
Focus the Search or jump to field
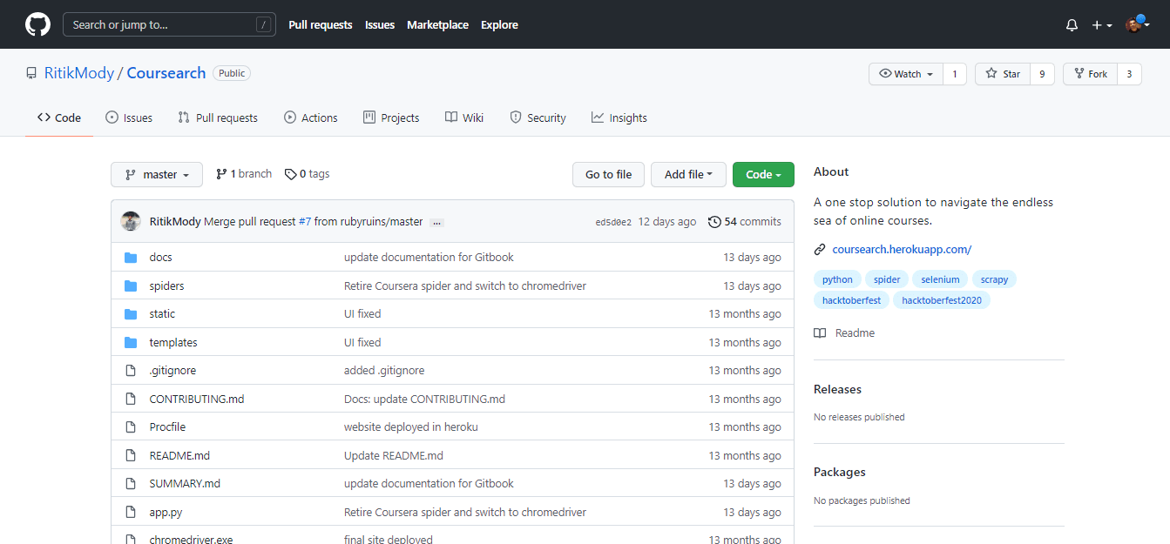pos(161,24)
